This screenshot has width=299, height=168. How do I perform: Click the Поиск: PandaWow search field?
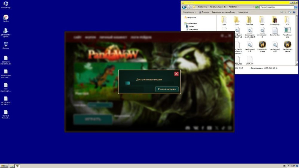pyautogui.click(x=277, y=7)
